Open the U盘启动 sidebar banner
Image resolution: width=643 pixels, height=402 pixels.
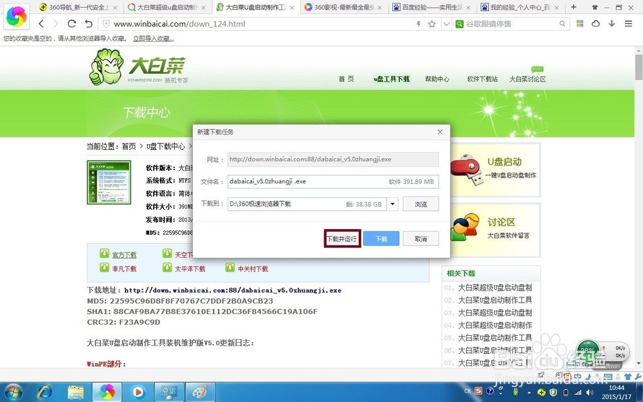pos(495,170)
